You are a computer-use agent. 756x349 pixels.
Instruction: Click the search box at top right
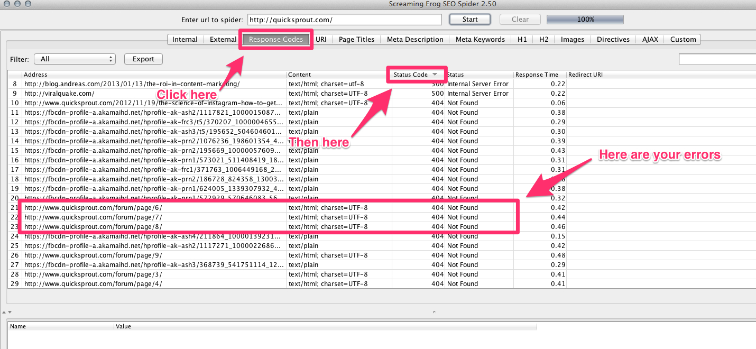pyautogui.click(x=717, y=59)
